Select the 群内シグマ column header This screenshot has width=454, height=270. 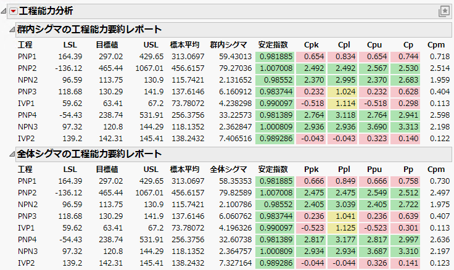coord(228,45)
